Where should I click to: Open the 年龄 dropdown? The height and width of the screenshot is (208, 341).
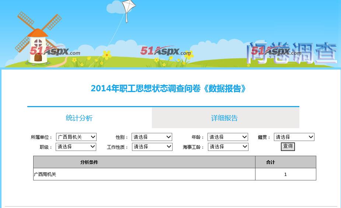coord(228,137)
